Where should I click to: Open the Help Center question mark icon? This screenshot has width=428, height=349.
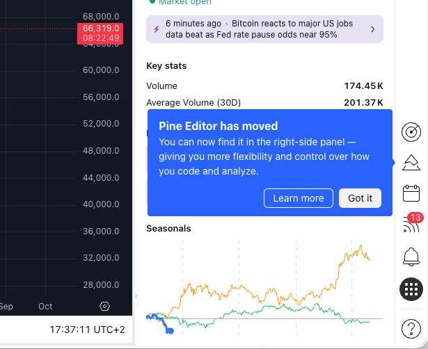coord(411,327)
